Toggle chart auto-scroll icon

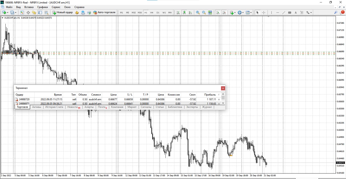[x=218, y=12]
